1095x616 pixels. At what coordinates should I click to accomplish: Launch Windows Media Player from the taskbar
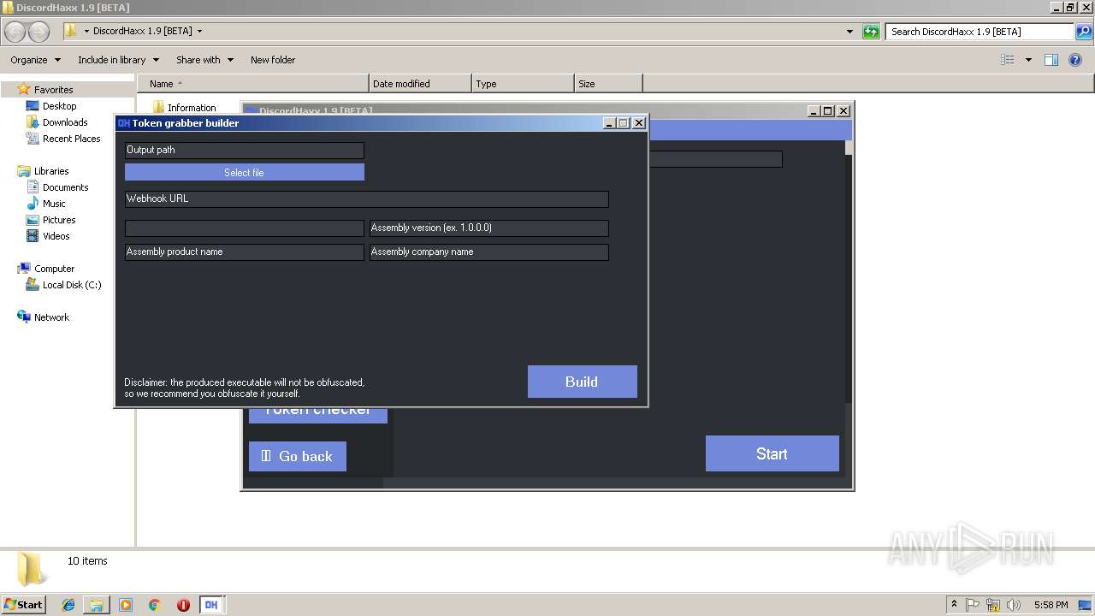click(x=126, y=605)
